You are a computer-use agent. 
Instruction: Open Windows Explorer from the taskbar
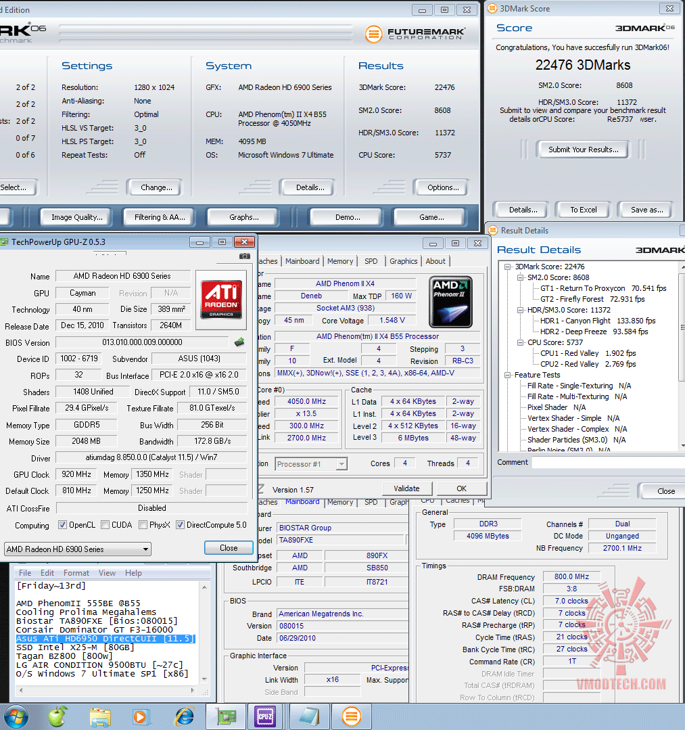click(100, 717)
